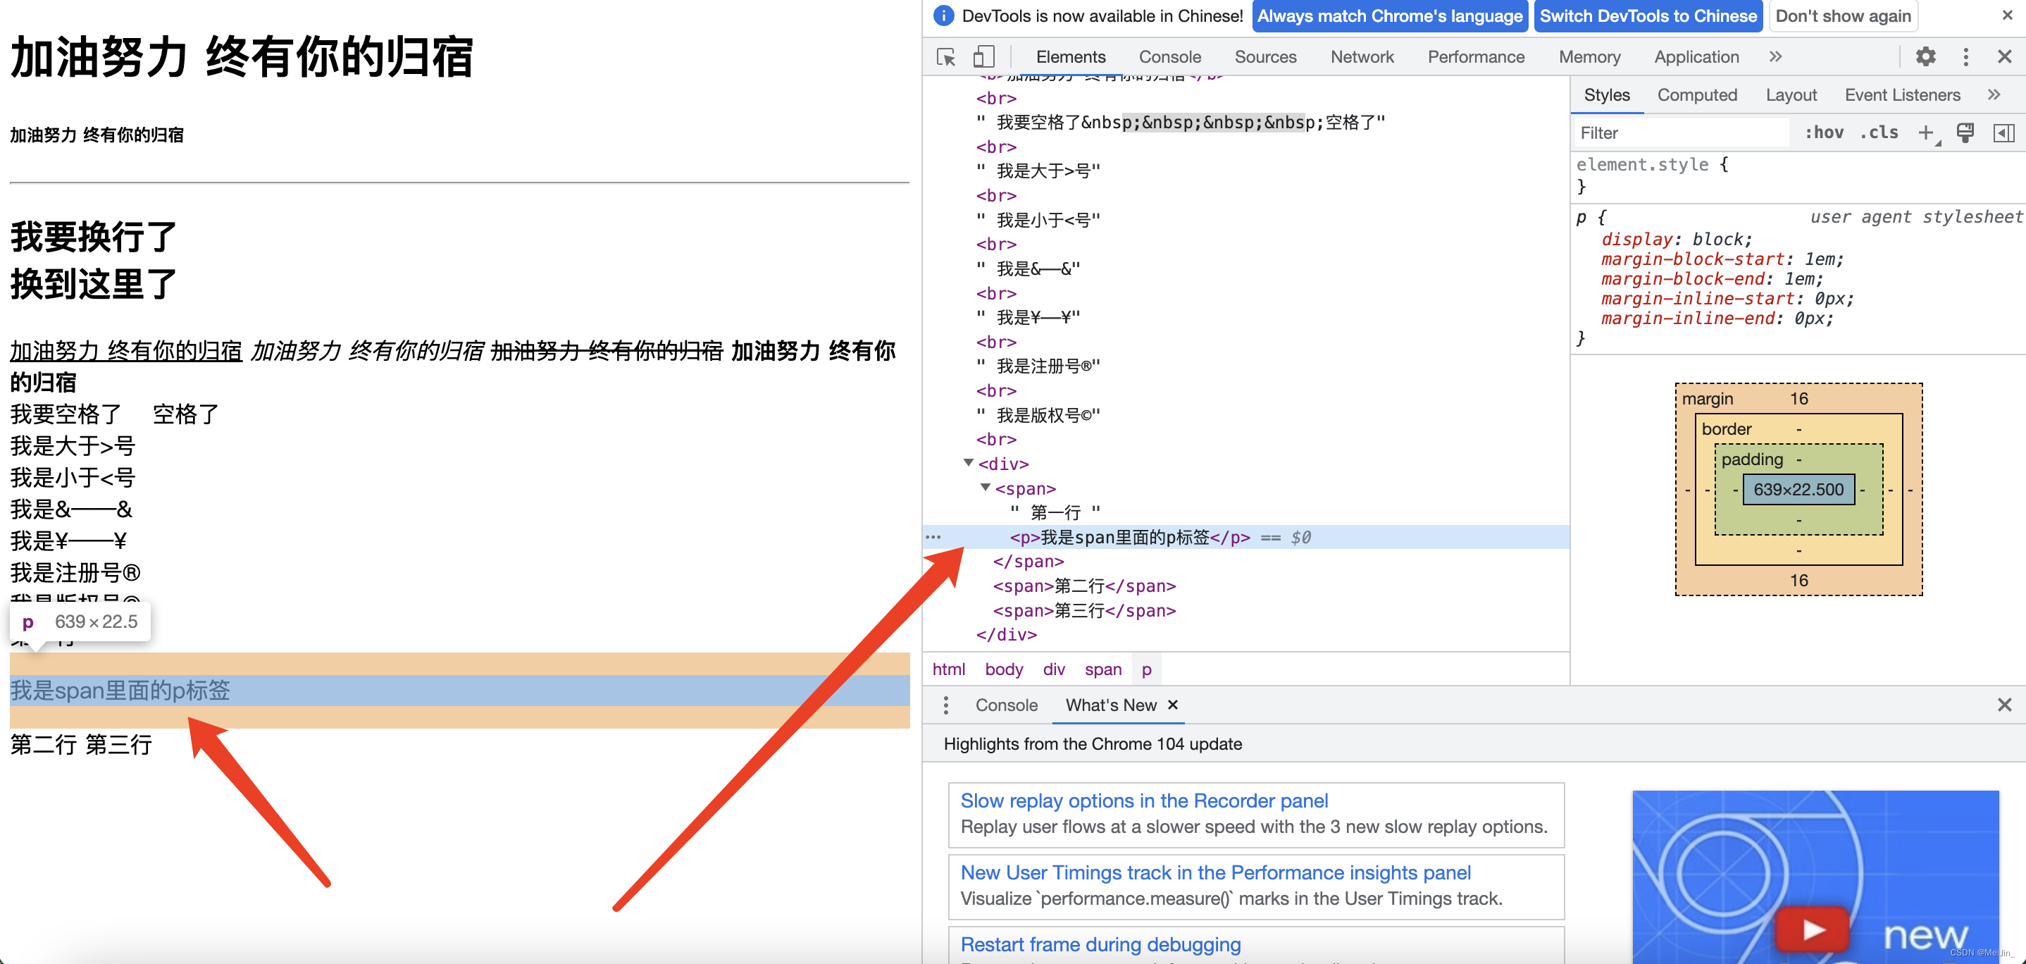The width and height of the screenshot is (2026, 964).
Task: Activate the inspect element picker icon
Action: (946, 56)
